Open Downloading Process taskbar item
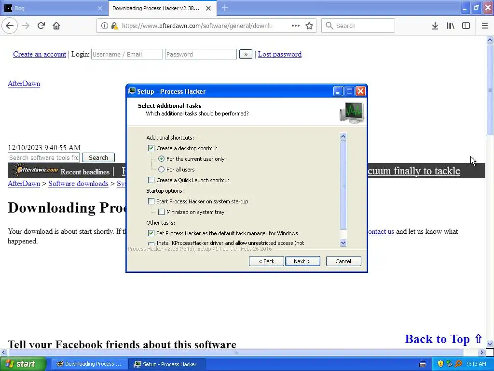 89,364
